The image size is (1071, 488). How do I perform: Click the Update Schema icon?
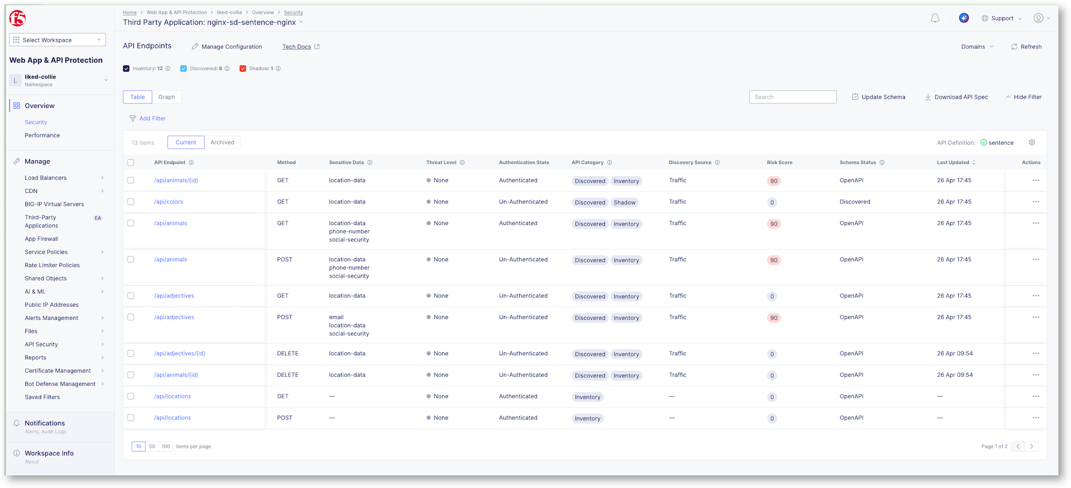[x=855, y=97]
